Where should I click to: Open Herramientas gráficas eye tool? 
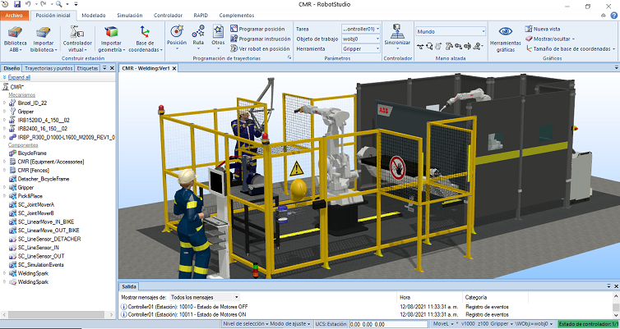coord(506,39)
